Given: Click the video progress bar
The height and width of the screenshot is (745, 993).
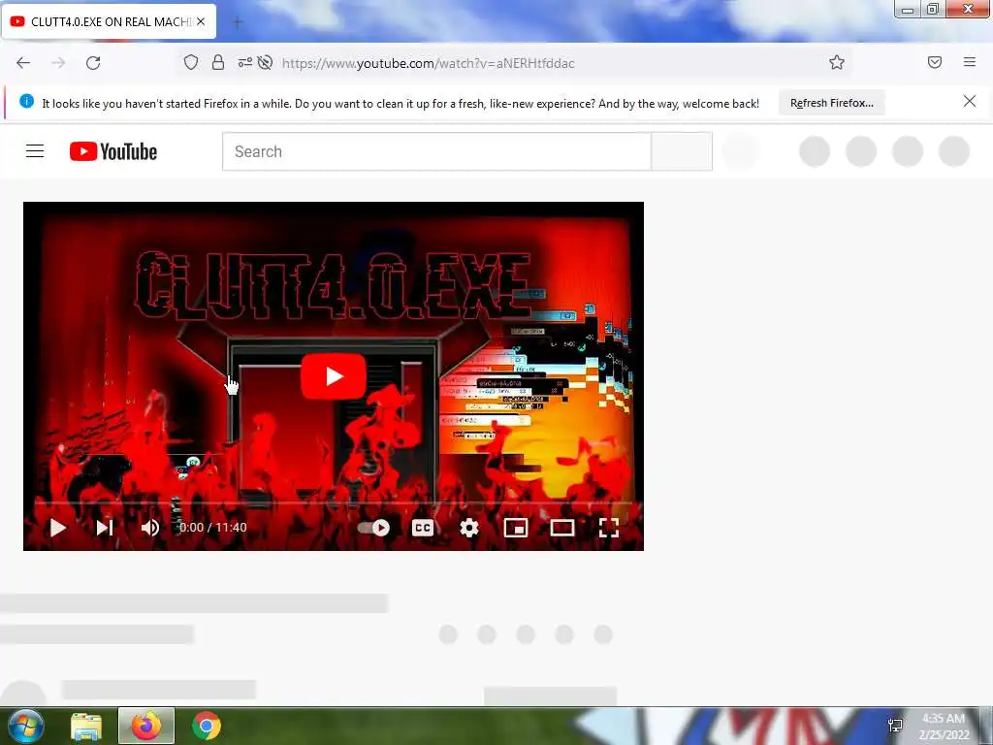Looking at the screenshot, I should coord(334,503).
